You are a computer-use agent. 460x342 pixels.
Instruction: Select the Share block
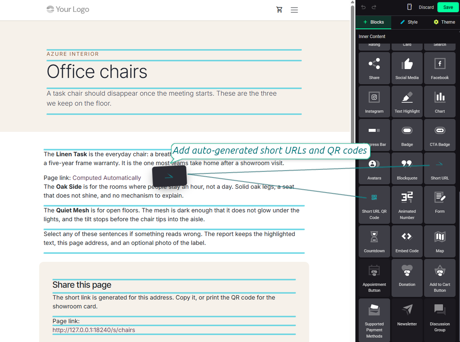374,68
